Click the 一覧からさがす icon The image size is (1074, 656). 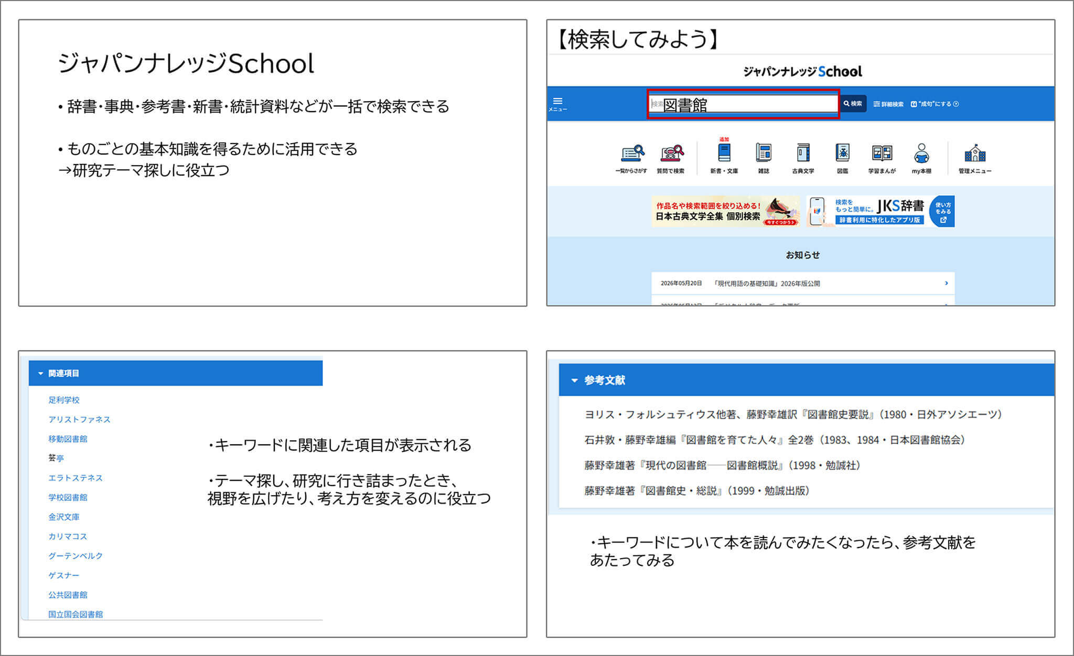631,158
